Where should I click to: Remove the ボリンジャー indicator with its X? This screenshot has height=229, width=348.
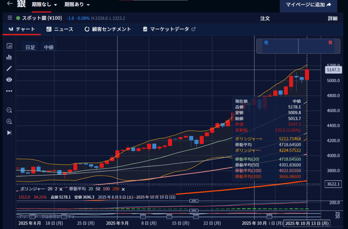(61, 189)
